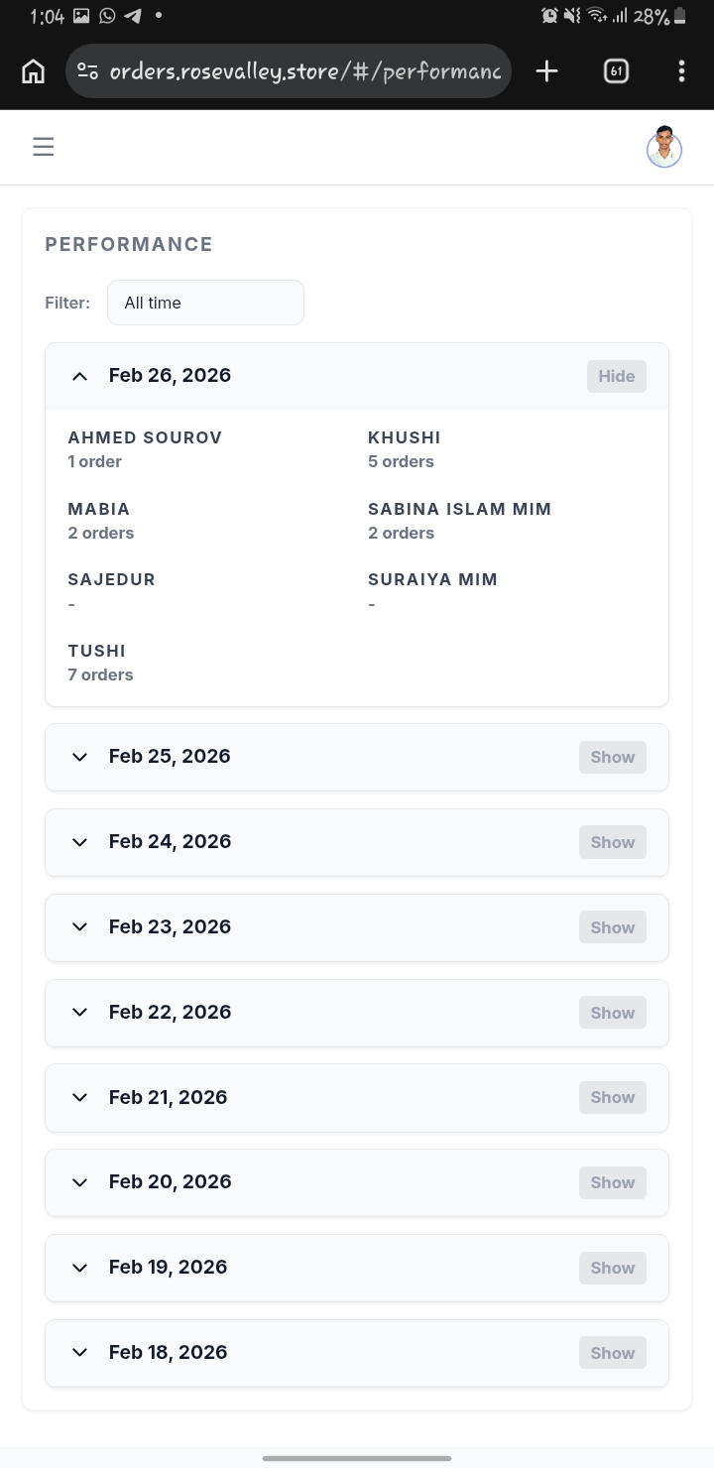The image size is (714, 1468).
Task: Collapse Feb 26, 2026 chevron
Action: [x=80, y=376]
